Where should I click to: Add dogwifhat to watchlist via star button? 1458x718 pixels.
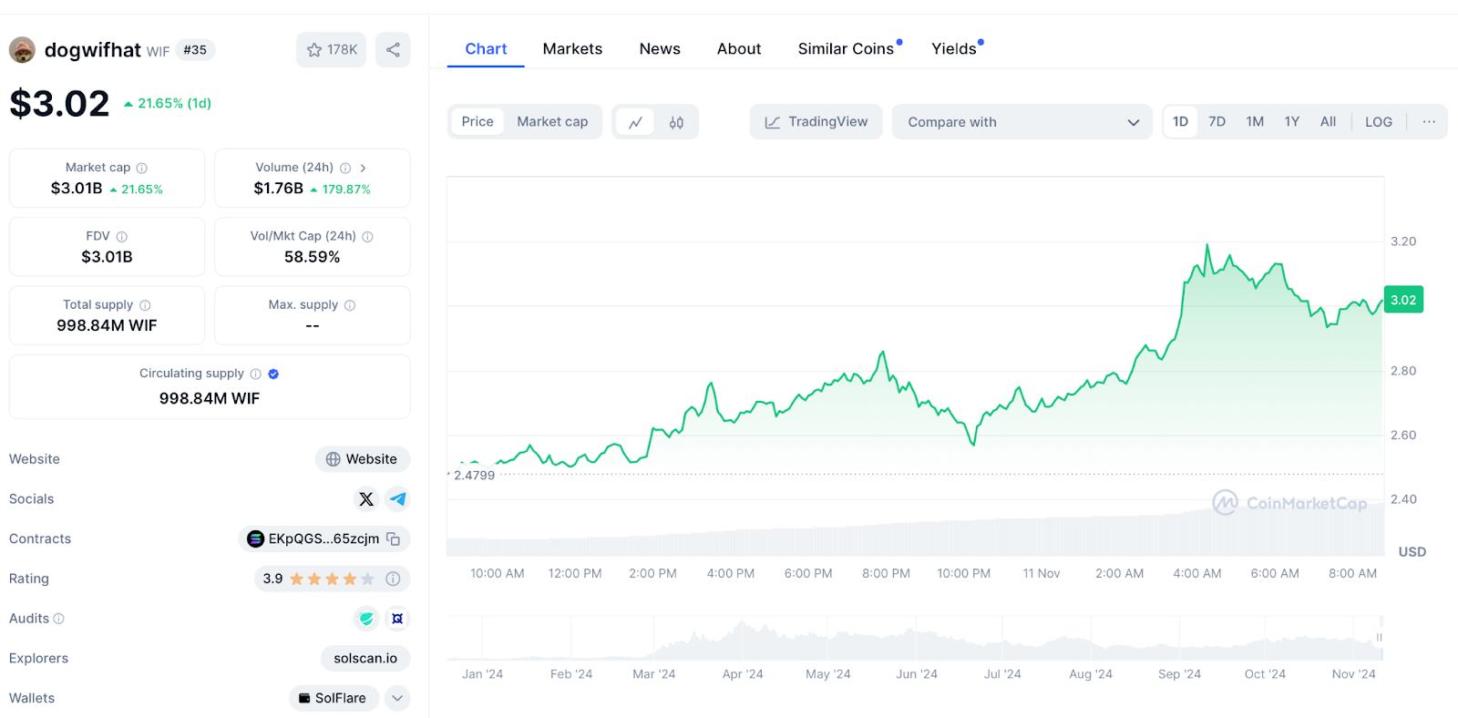coord(331,50)
